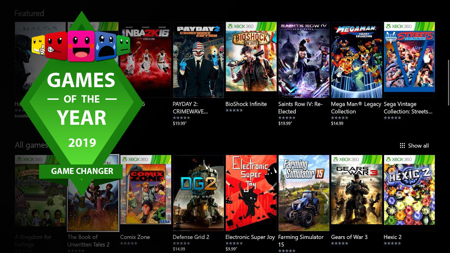This screenshot has width=450, height=253.
Task: Open Sega Vintage Collection Streets of Rage
Action: point(409,60)
